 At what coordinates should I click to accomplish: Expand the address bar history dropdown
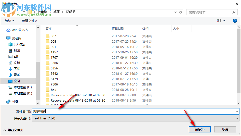pos(175,12)
